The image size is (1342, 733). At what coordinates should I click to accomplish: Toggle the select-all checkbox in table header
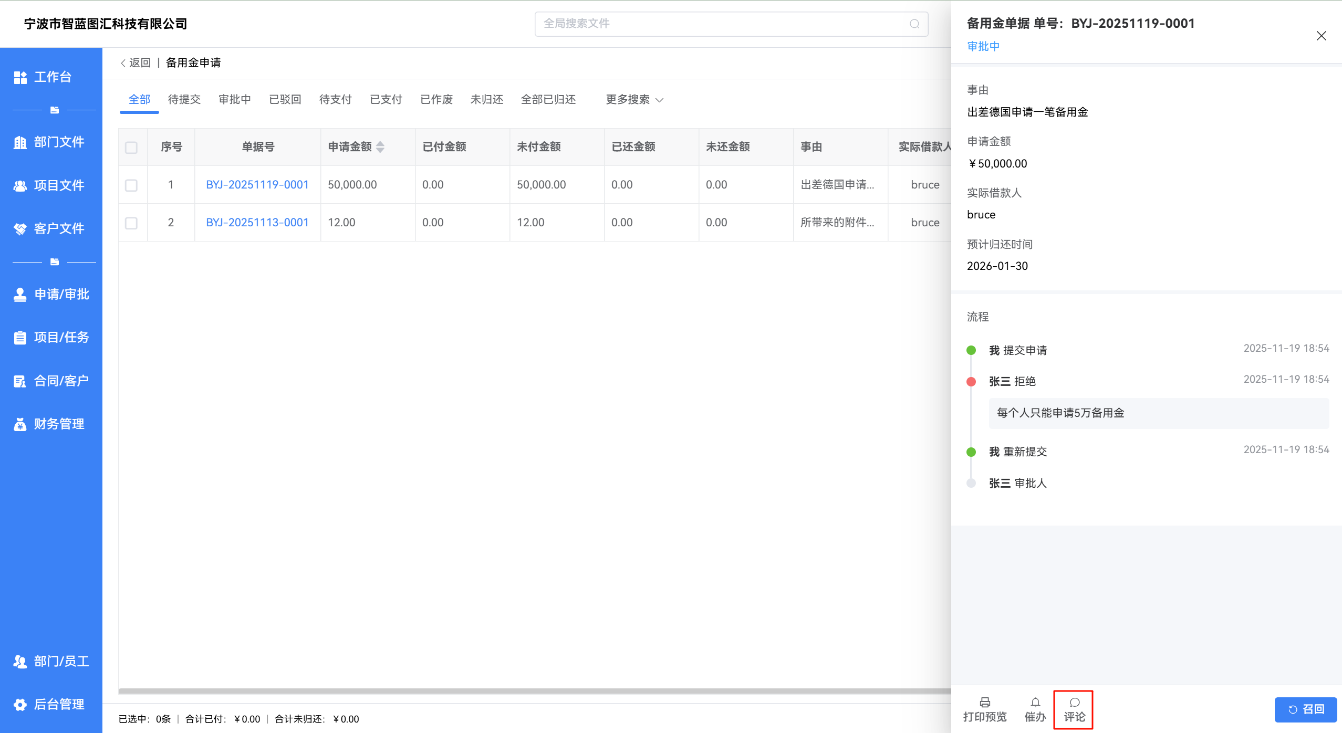tap(131, 148)
